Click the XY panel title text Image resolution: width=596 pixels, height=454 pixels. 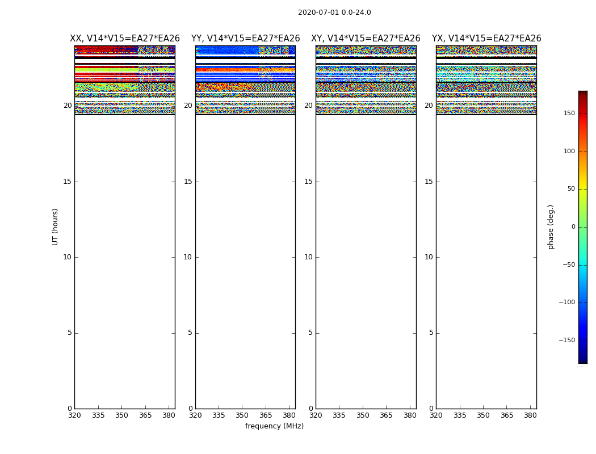tap(366, 39)
